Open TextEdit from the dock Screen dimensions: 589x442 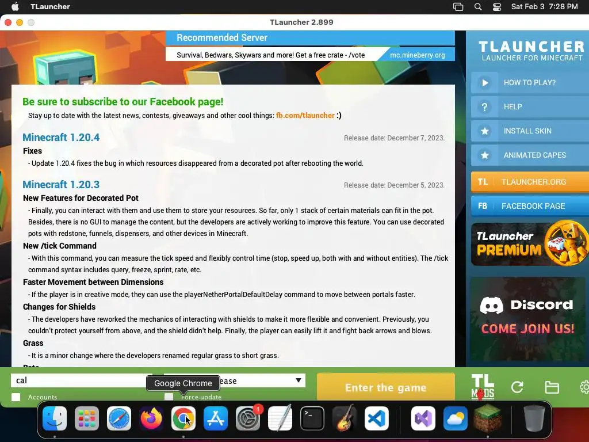280,418
